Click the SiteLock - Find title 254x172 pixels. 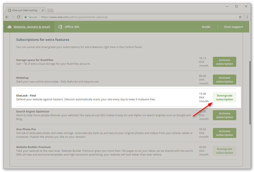pos(26,95)
